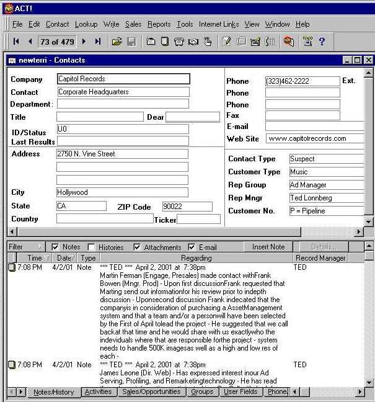Switch to the Groups tab
375x402 pixels.
(x=202, y=391)
